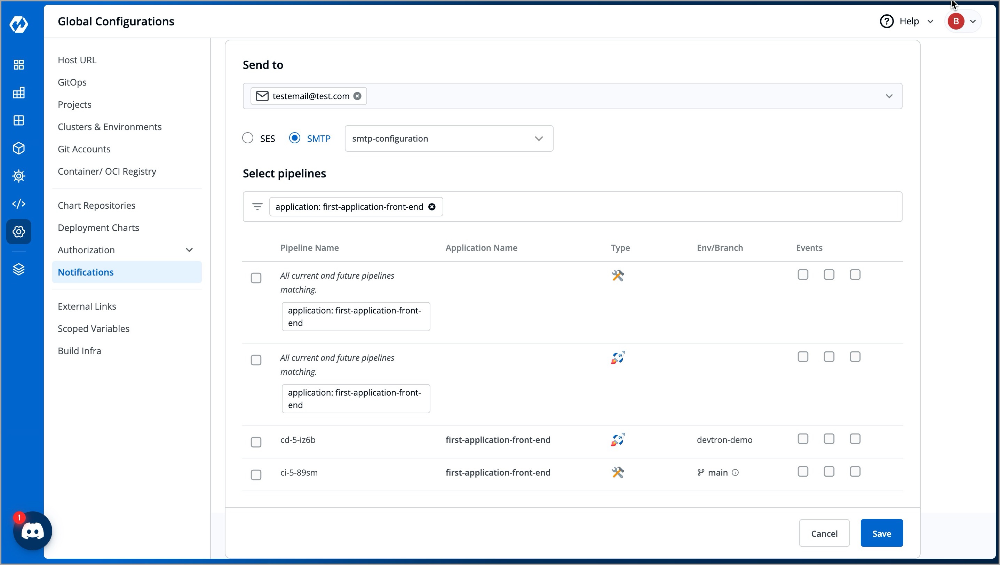This screenshot has height=565, width=1000.
Task: Open the Applications grid icon in sidebar
Action: coord(18,65)
